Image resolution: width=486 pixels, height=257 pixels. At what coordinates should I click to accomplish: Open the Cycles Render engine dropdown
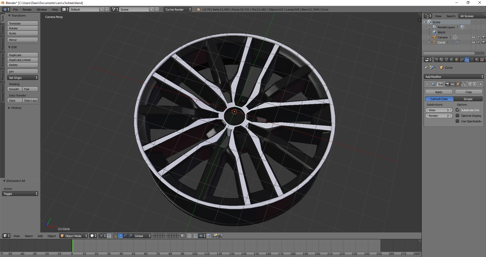coord(178,9)
